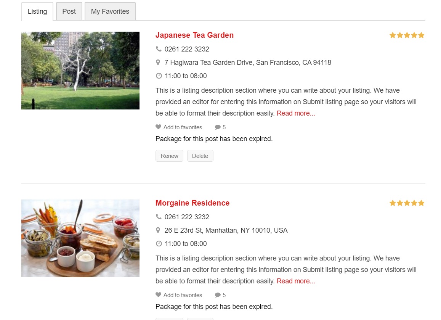
Task: Click expired package notice under Morgaine Residence
Action: [214, 307]
